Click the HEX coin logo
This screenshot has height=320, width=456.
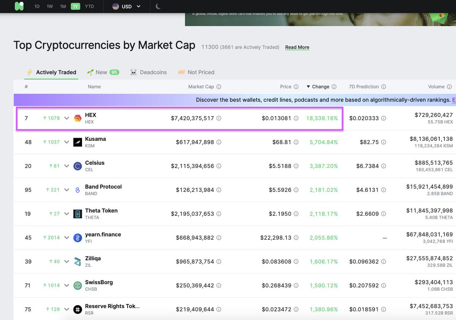(78, 118)
